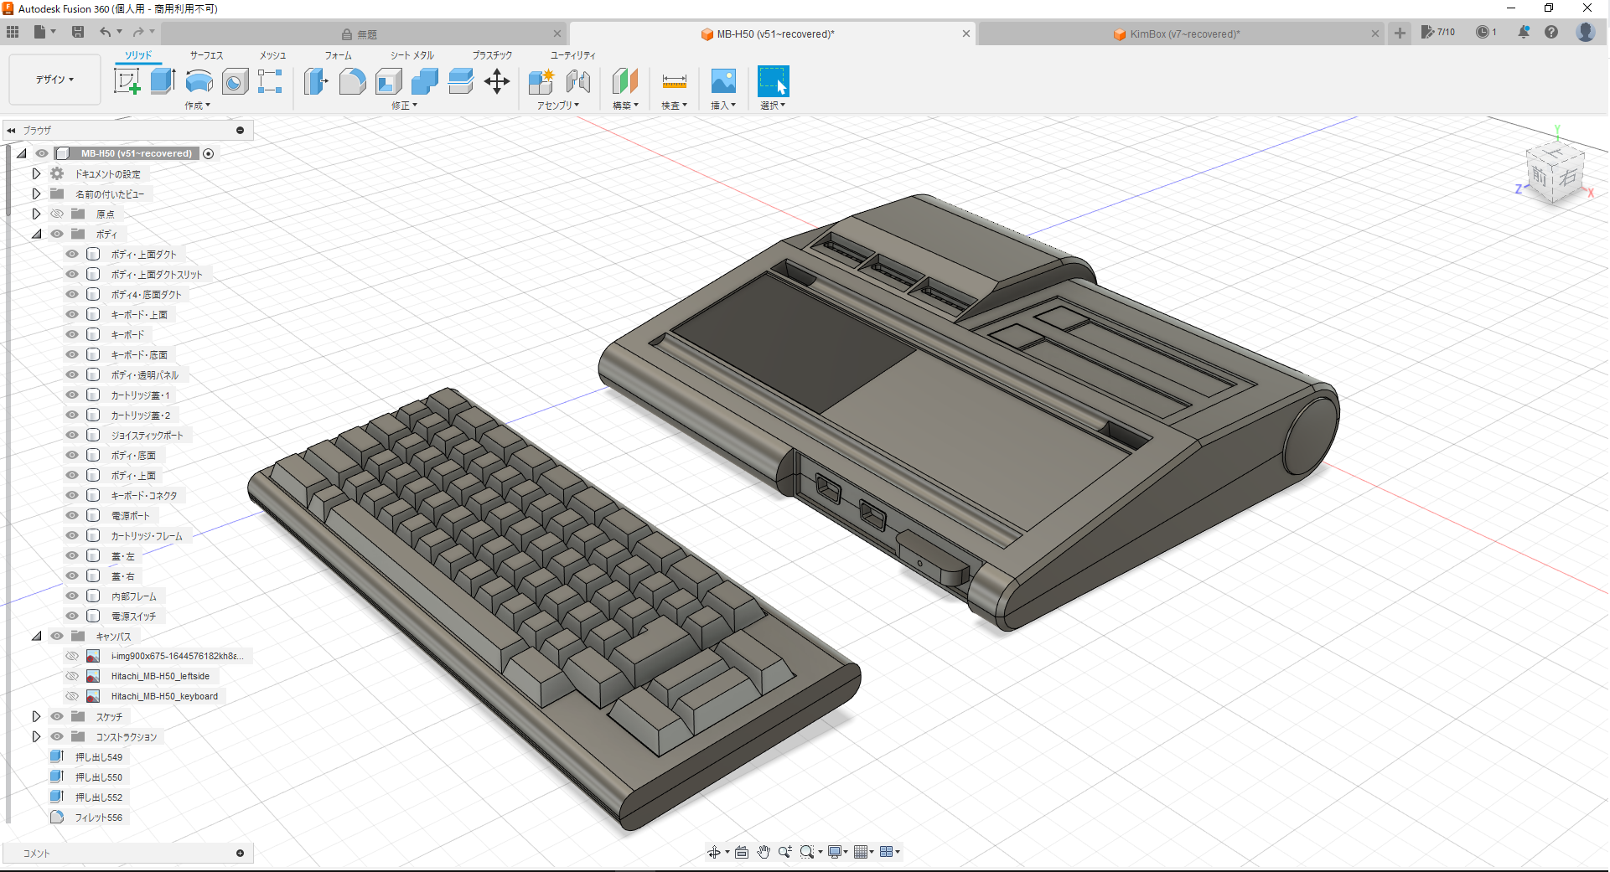Open the アセンブリ dropdown menu
The width and height of the screenshot is (1610, 872).
[559, 106]
